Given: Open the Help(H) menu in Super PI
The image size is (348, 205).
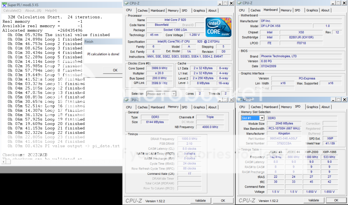Looking at the screenshot, I should [x=51, y=11].
